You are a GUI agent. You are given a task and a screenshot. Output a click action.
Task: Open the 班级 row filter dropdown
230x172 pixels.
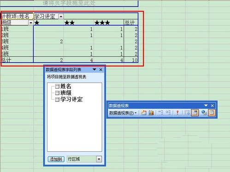(31, 23)
